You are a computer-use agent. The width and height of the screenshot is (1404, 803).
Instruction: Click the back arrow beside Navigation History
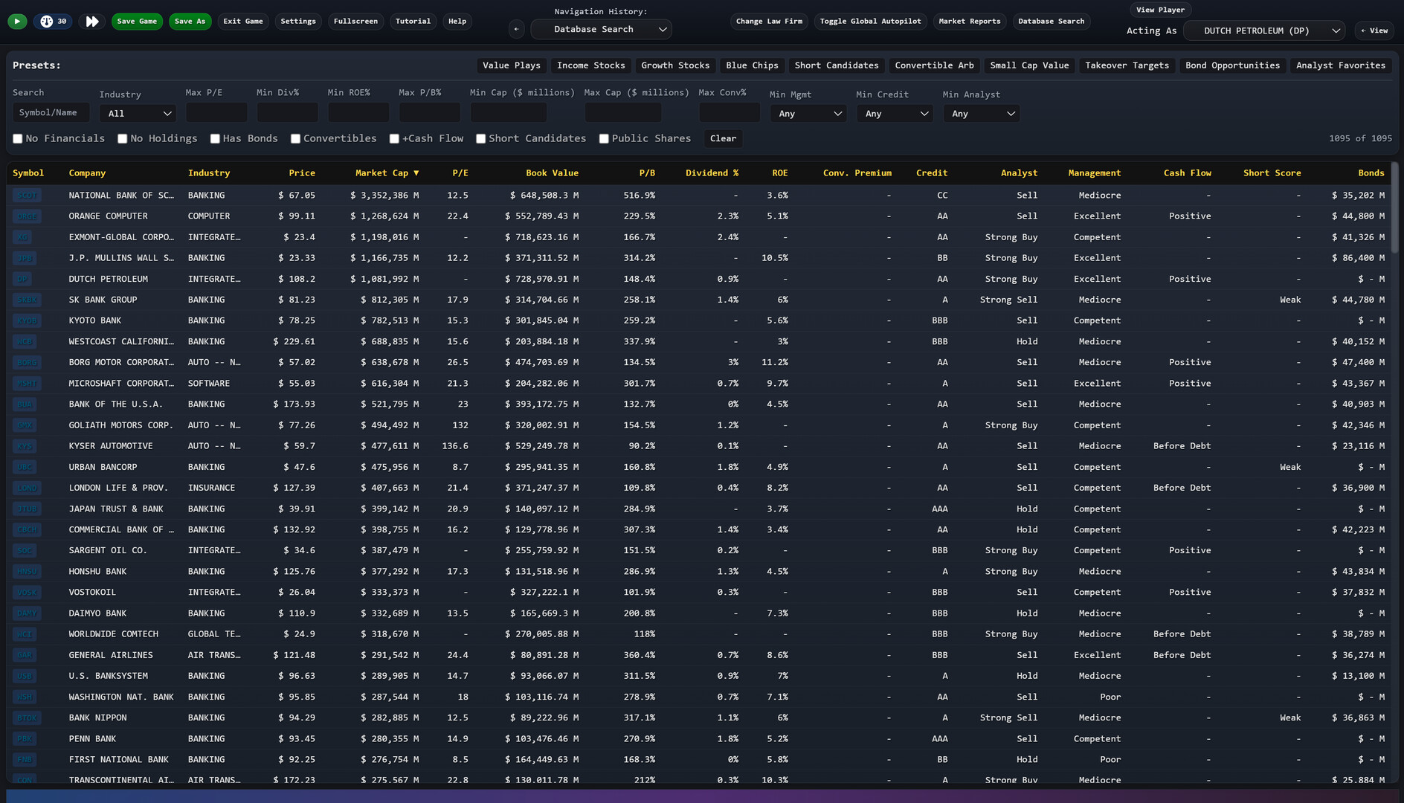tap(516, 28)
